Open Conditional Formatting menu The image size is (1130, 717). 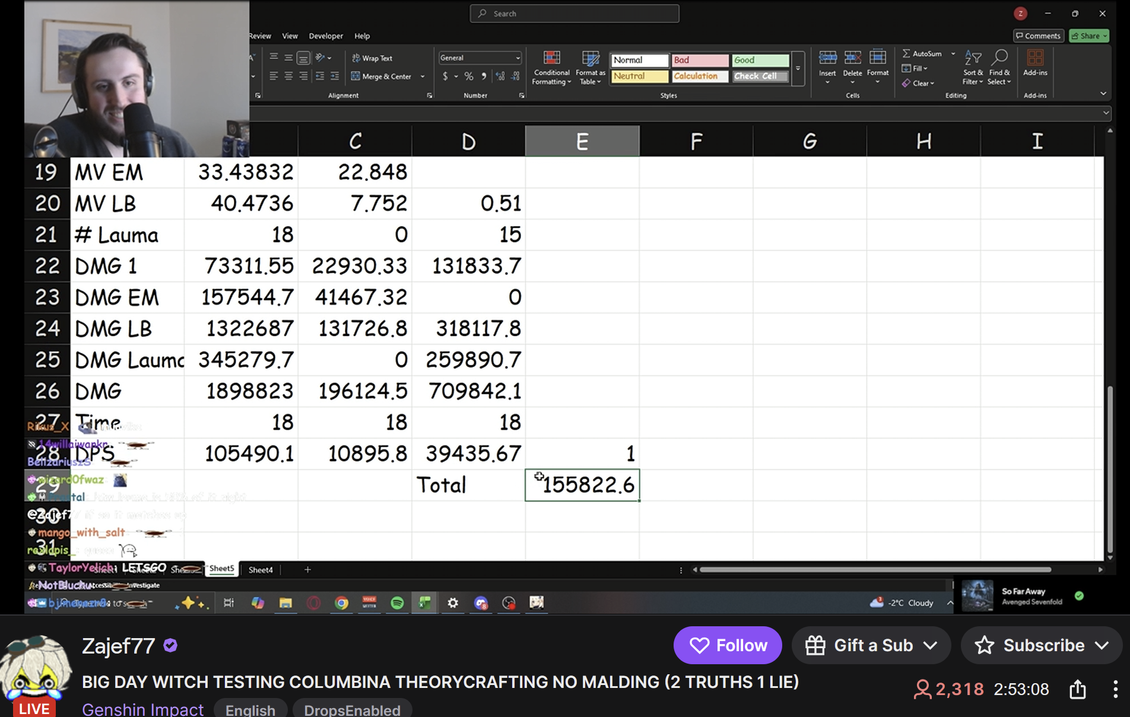[551, 68]
